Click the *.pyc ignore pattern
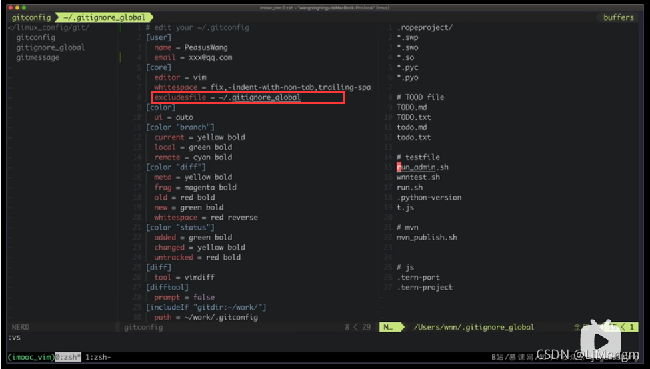Image resolution: width=650 pixels, height=369 pixels. [x=407, y=67]
